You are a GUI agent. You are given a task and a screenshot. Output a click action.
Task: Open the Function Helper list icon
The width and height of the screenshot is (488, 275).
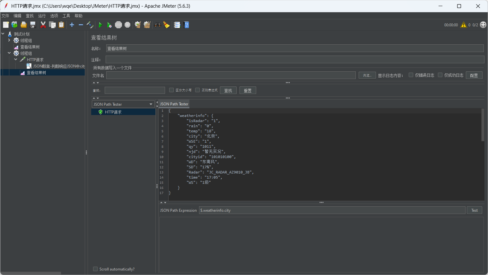(x=177, y=25)
